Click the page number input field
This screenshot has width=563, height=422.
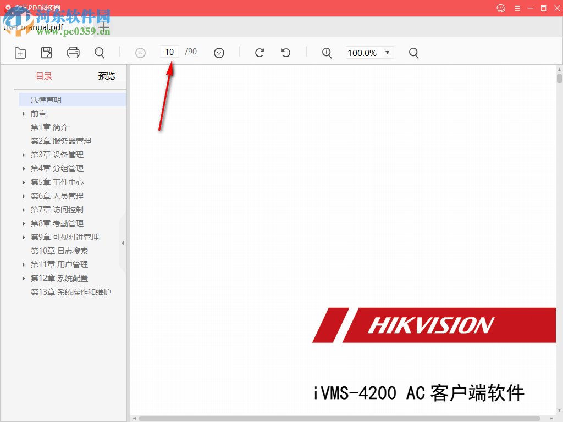tap(169, 52)
